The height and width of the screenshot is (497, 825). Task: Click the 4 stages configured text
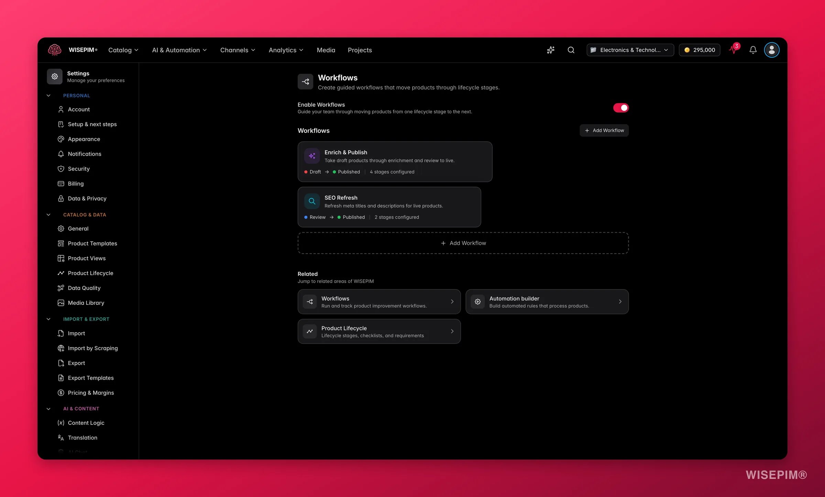392,172
